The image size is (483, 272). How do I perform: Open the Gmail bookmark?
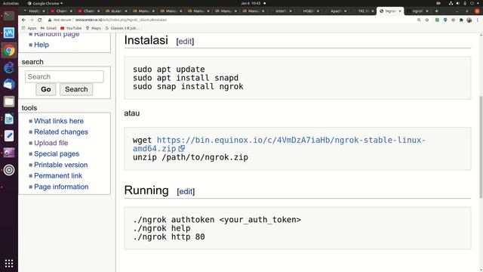48,28
